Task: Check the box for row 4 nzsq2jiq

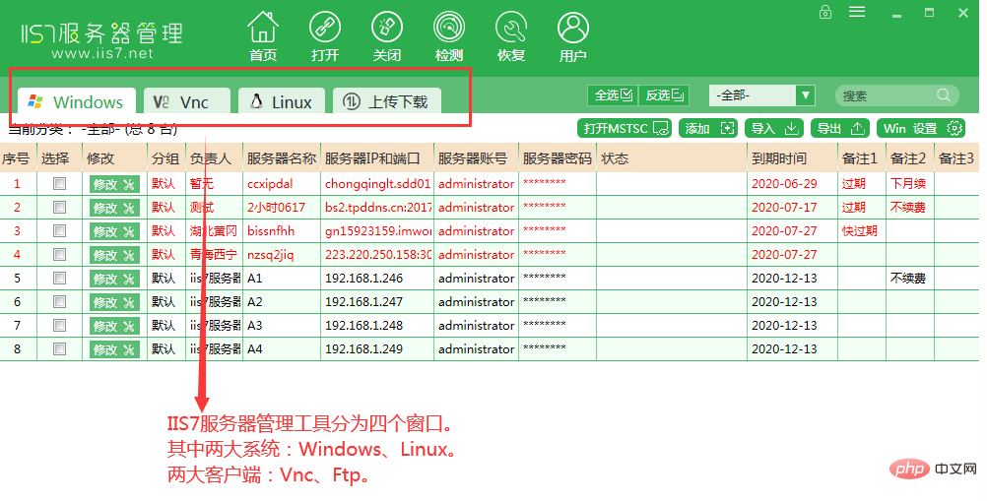Action: (x=60, y=255)
